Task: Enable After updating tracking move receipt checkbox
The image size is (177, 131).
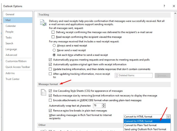Action: tap(50, 74)
